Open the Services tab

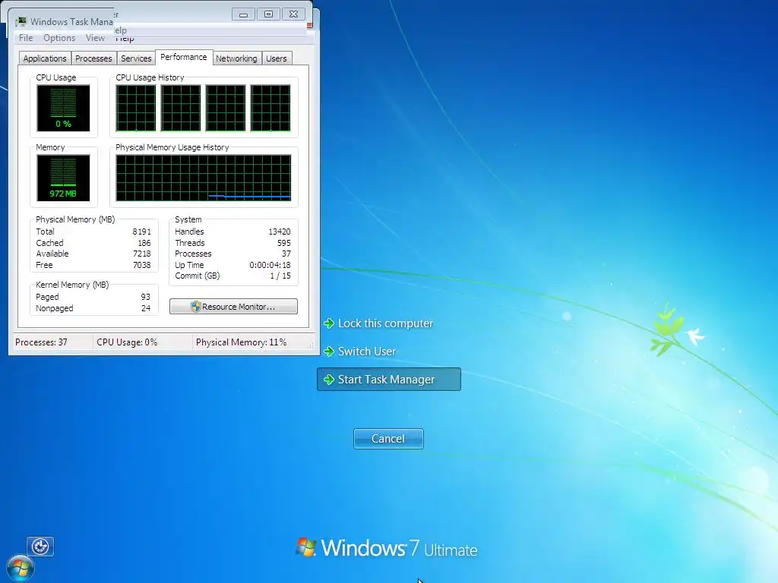pos(136,58)
